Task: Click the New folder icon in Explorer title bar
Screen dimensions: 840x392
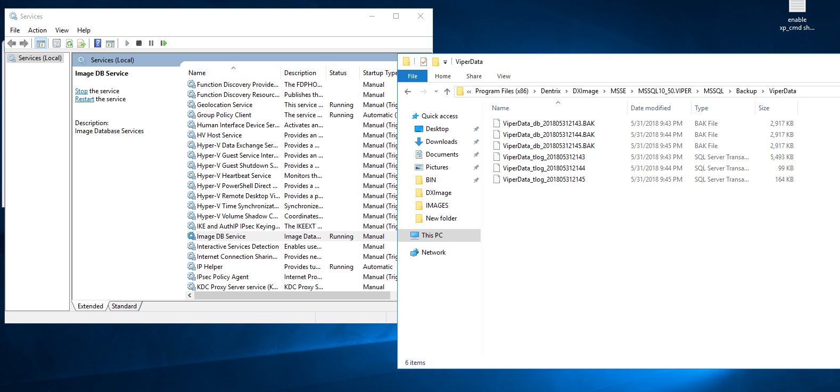Action: pos(435,62)
